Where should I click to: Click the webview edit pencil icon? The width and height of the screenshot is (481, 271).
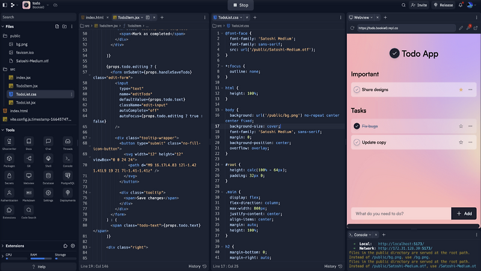coord(461,28)
